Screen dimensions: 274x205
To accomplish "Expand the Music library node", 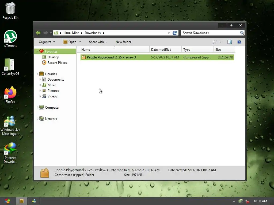I will pyautogui.click(x=40, y=85).
